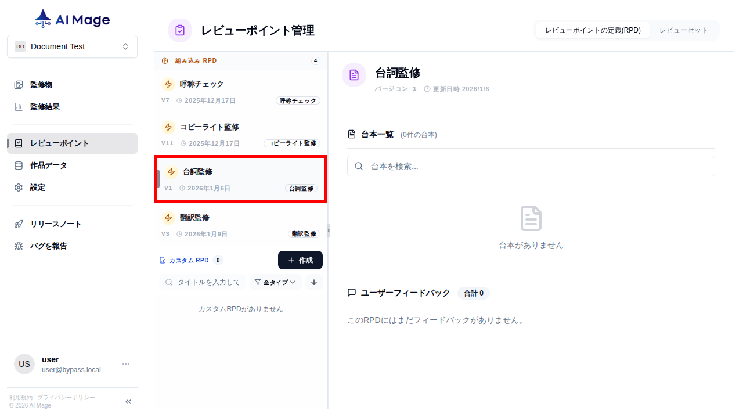Screen dimensions: 743x418
Task: Select the レビューポイントの定義(RPD) tab
Action: [x=593, y=30]
